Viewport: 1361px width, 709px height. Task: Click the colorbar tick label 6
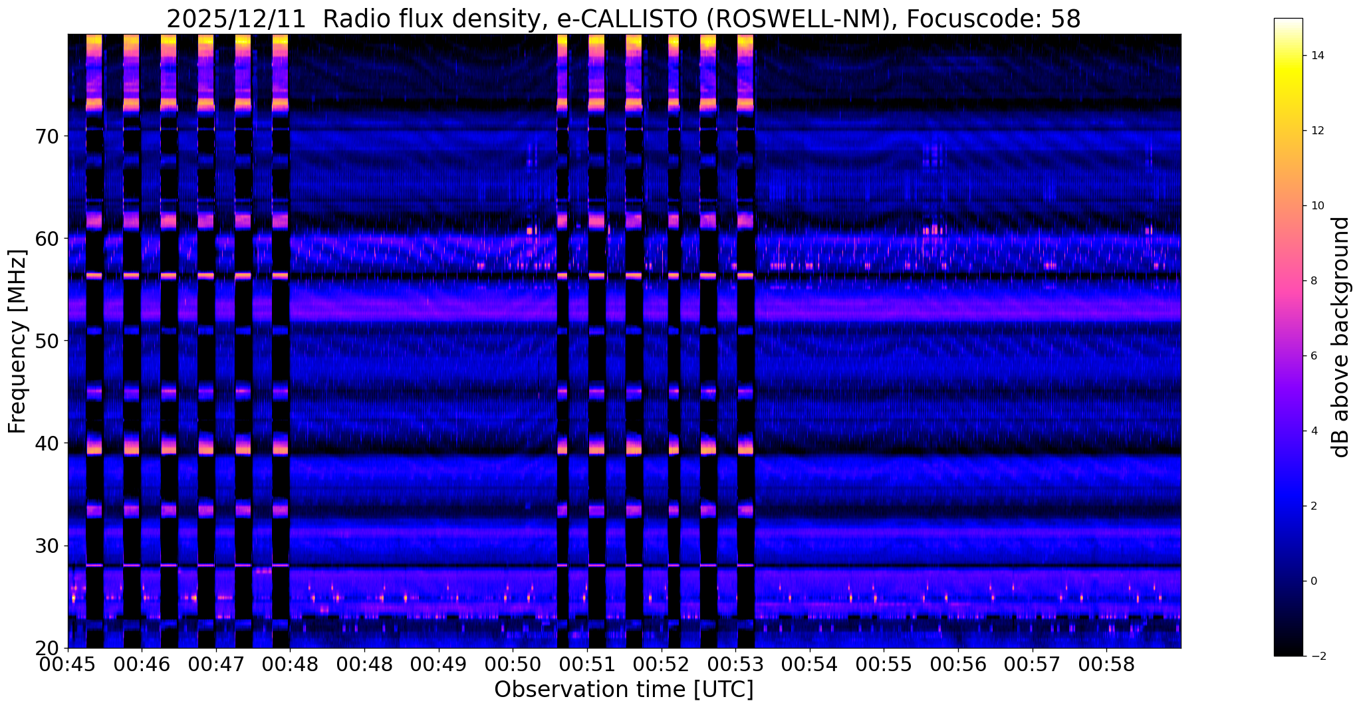(x=1314, y=356)
